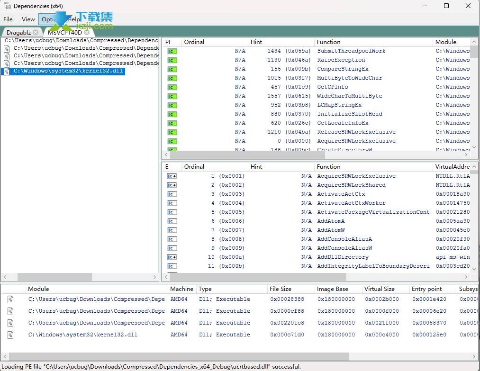This screenshot has height=371, width=480.
Task: Click the import icon for InitializeSListHead
Action: [x=172, y=114]
